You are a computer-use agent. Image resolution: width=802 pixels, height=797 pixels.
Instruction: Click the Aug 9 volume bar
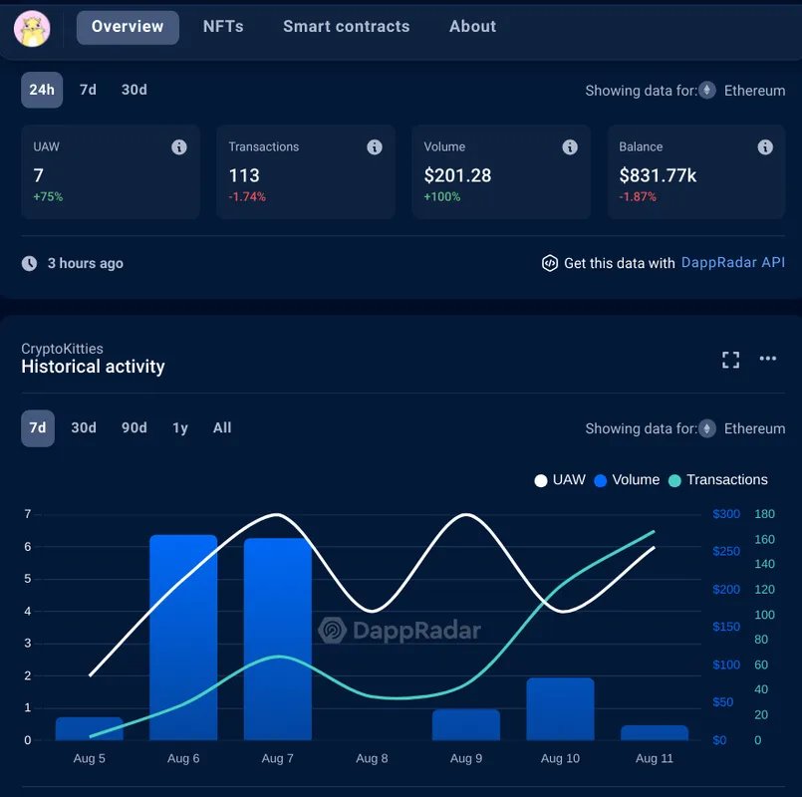tap(466, 725)
